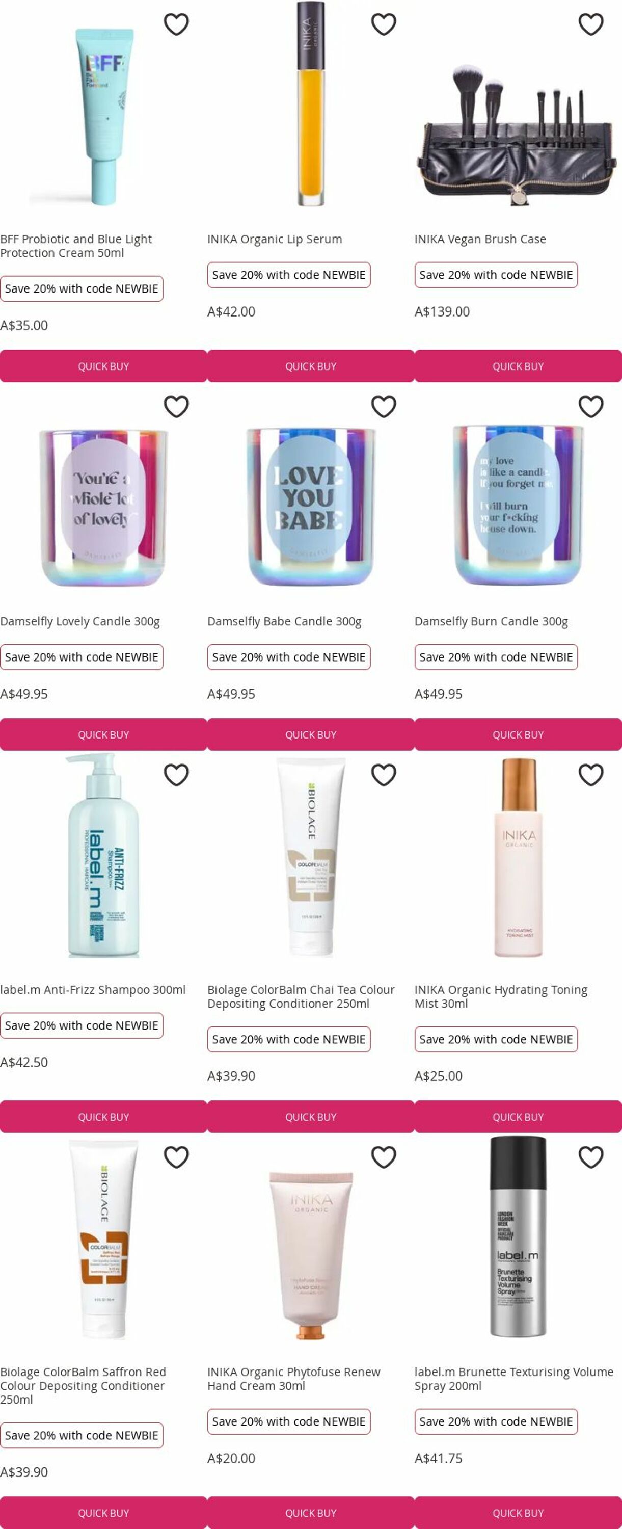
Task: Click NEWBIE code badge under Lovely Candle
Action: click(82, 657)
